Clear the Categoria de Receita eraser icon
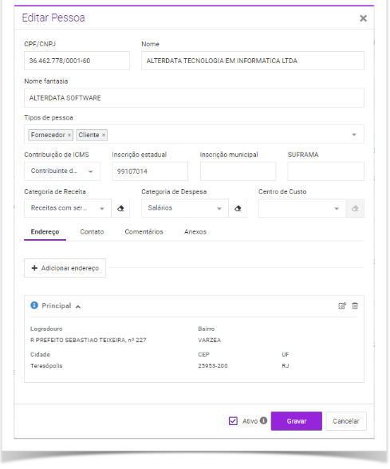 coord(120,208)
